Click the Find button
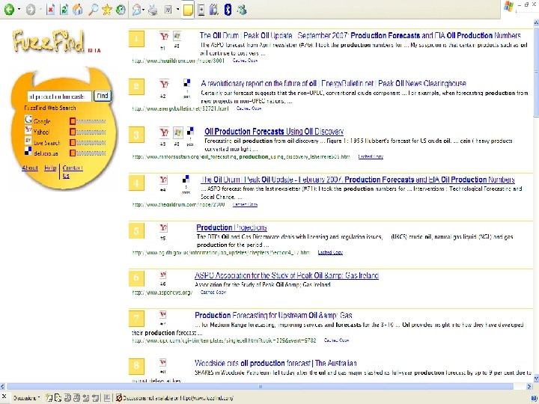 coord(103,96)
